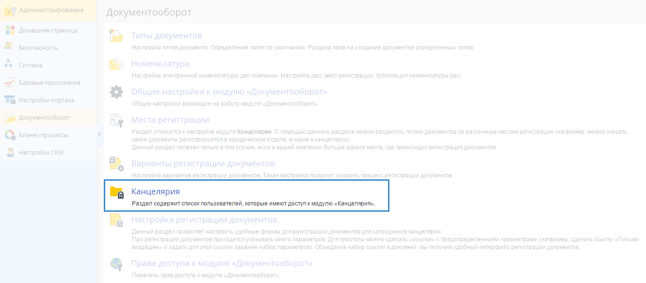
Task: Click the Настройки портала sidebar icon
Action: point(10,100)
